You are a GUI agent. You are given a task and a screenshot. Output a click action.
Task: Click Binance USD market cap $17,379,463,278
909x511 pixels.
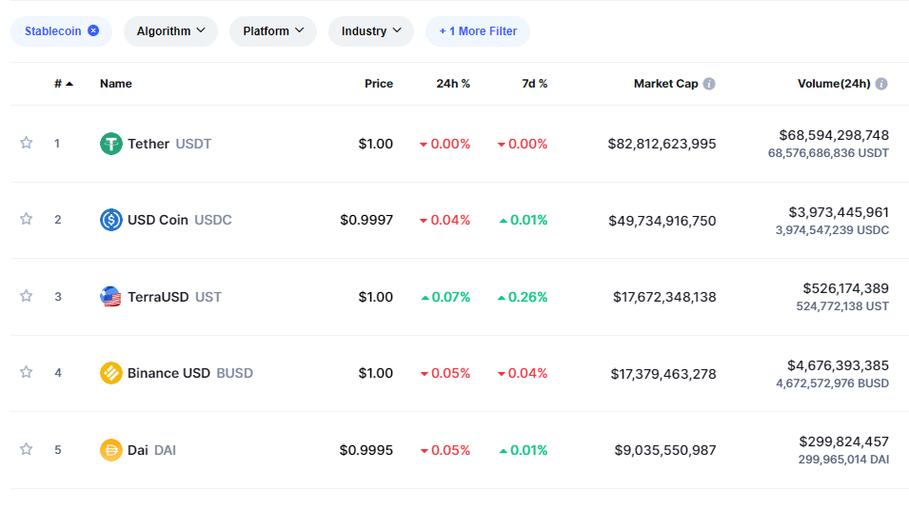point(663,374)
